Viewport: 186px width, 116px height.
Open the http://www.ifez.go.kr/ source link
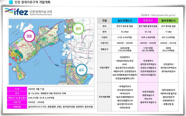tap(163, 15)
